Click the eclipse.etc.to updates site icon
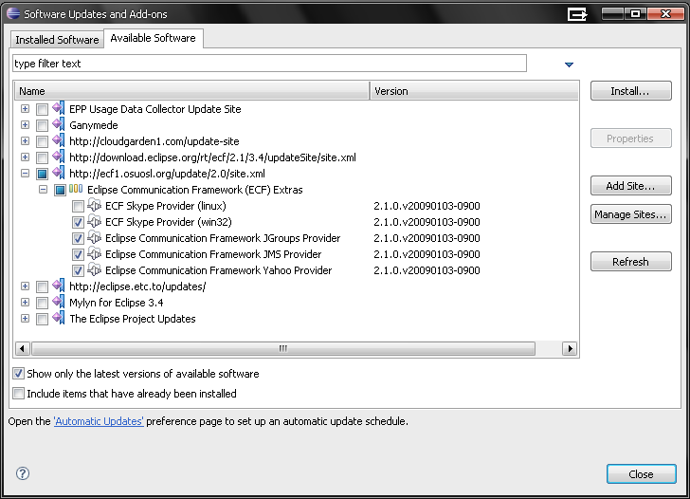 click(x=59, y=286)
